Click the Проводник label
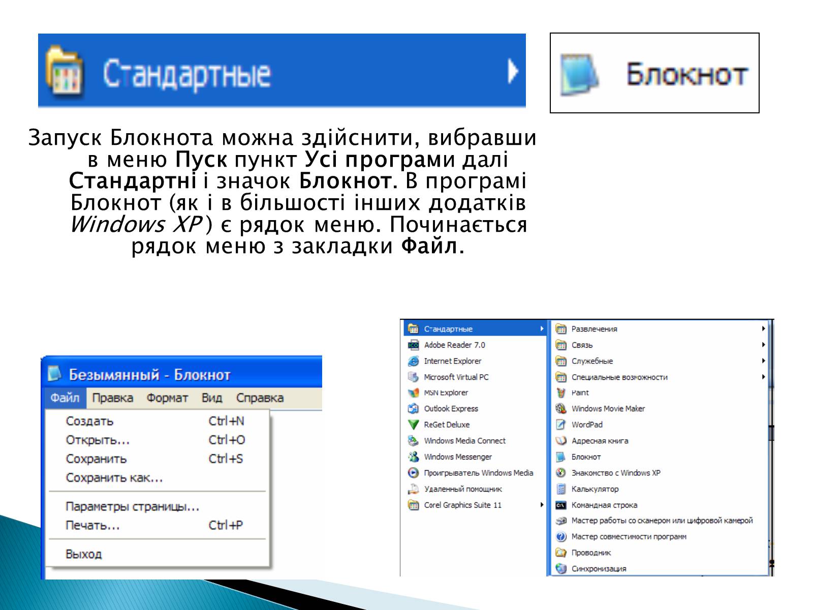Viewport: 813px width, 610px height. point(591,553)
